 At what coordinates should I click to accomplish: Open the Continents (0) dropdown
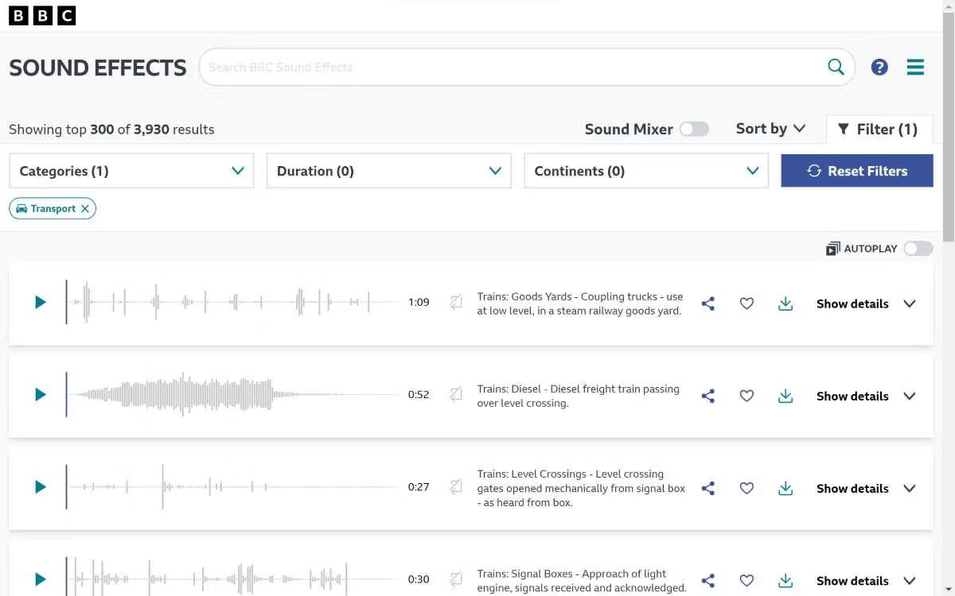(645, 171)
